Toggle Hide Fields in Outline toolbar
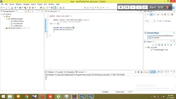Viewport: 176px width, 99px height. tap(162, 45)
